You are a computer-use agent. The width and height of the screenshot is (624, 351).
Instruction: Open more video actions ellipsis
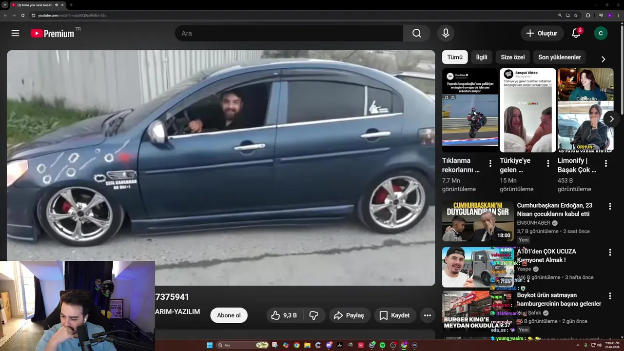click(x=428, y=315)
